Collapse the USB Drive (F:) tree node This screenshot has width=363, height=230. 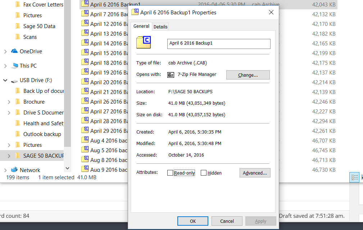click(x=5, y=80)
